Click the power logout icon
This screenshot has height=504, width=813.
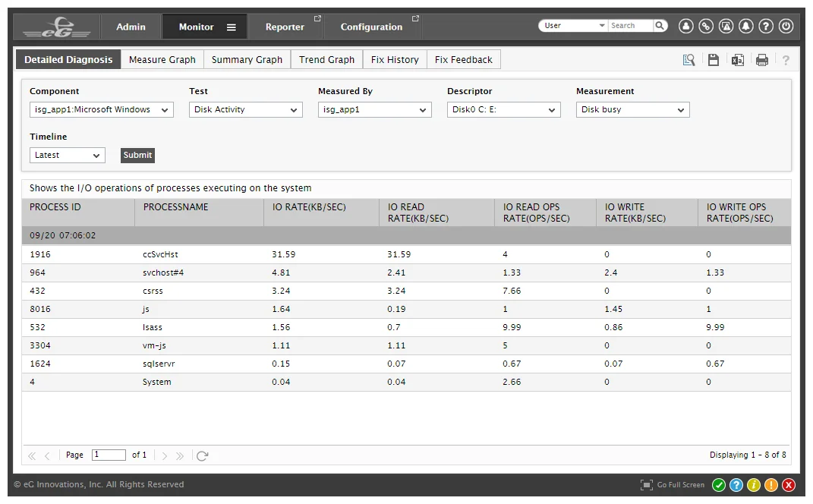[x=786, y=26]
